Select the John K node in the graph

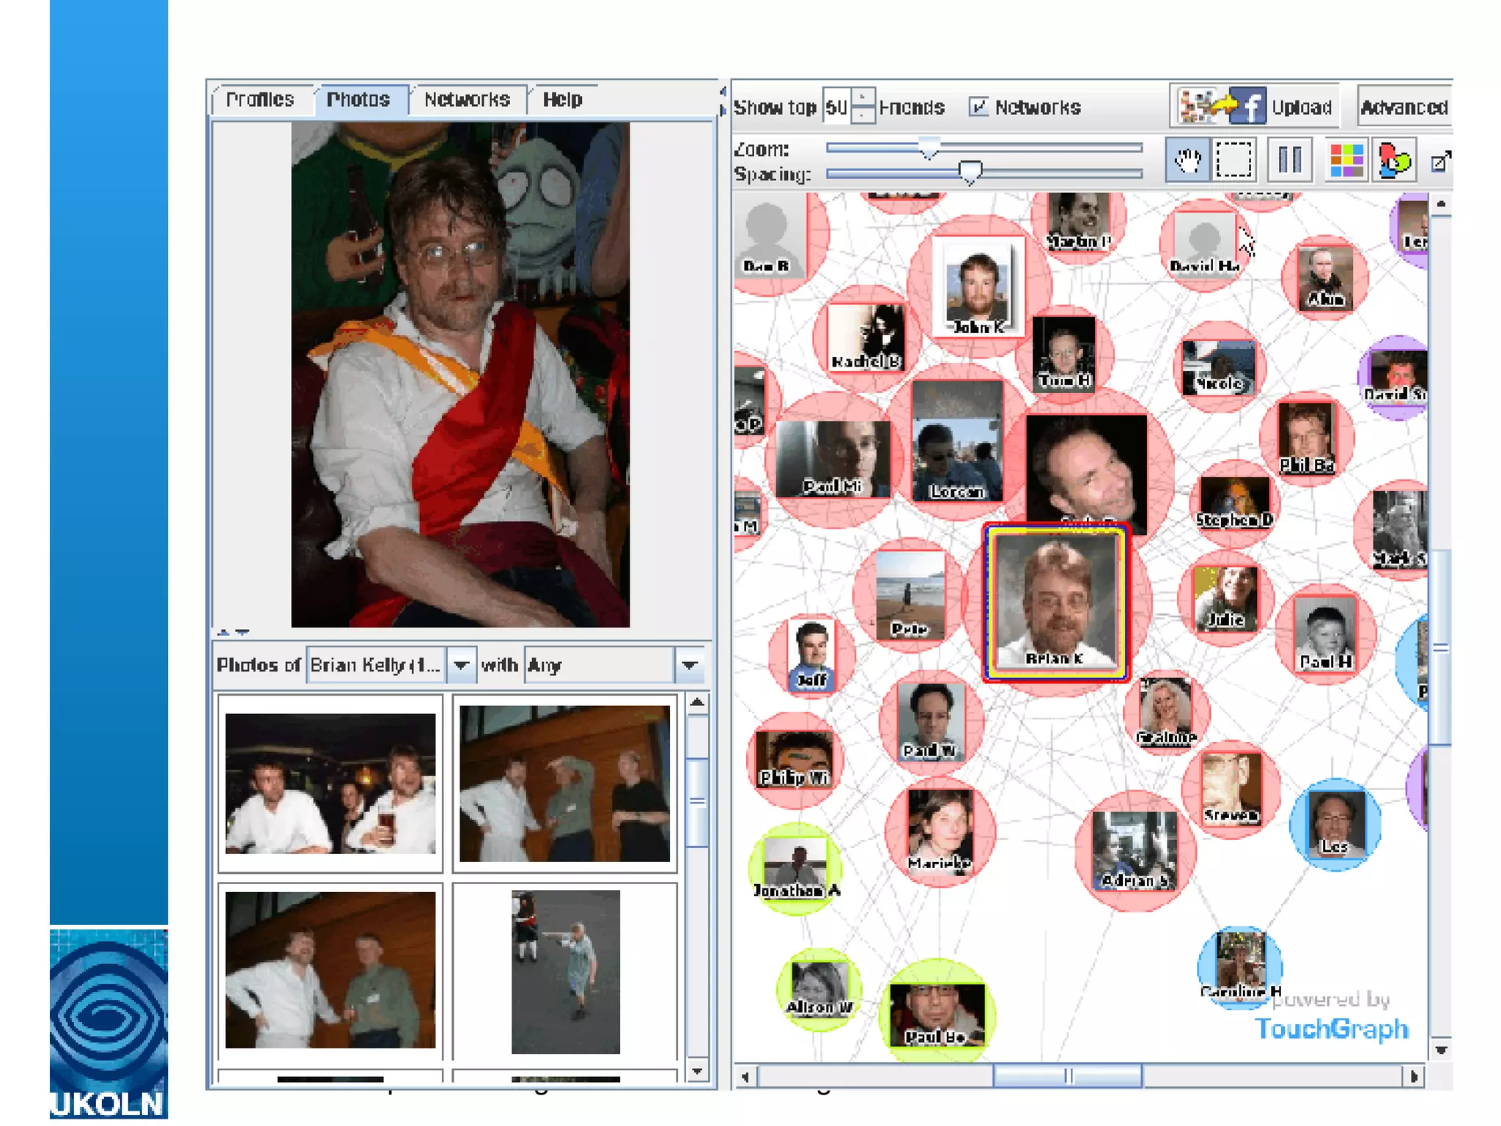(978, 287)
